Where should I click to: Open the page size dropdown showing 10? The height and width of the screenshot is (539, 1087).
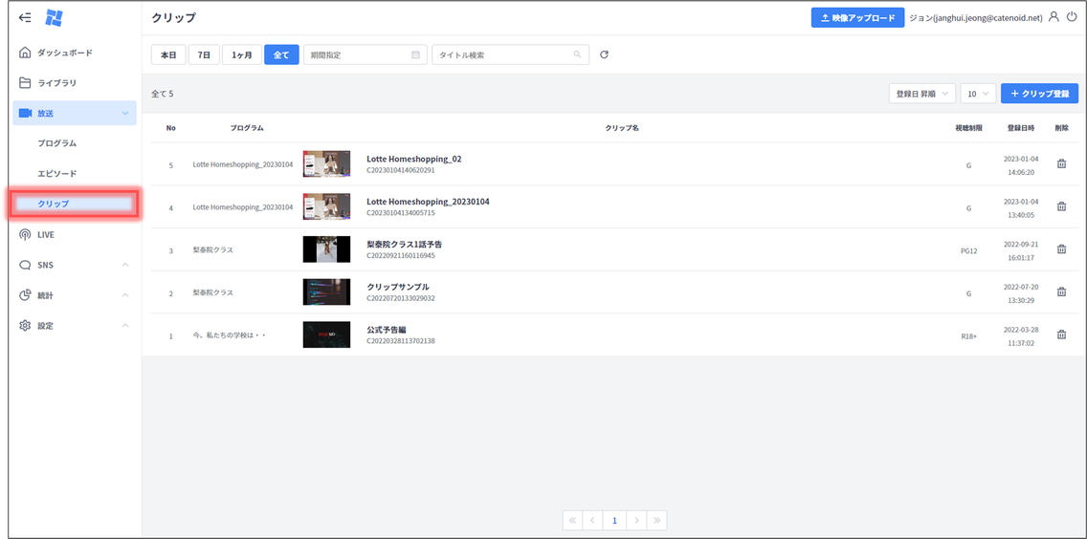[x=978, y=94]
